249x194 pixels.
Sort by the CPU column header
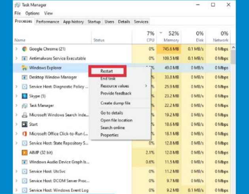tap(144, 37)
